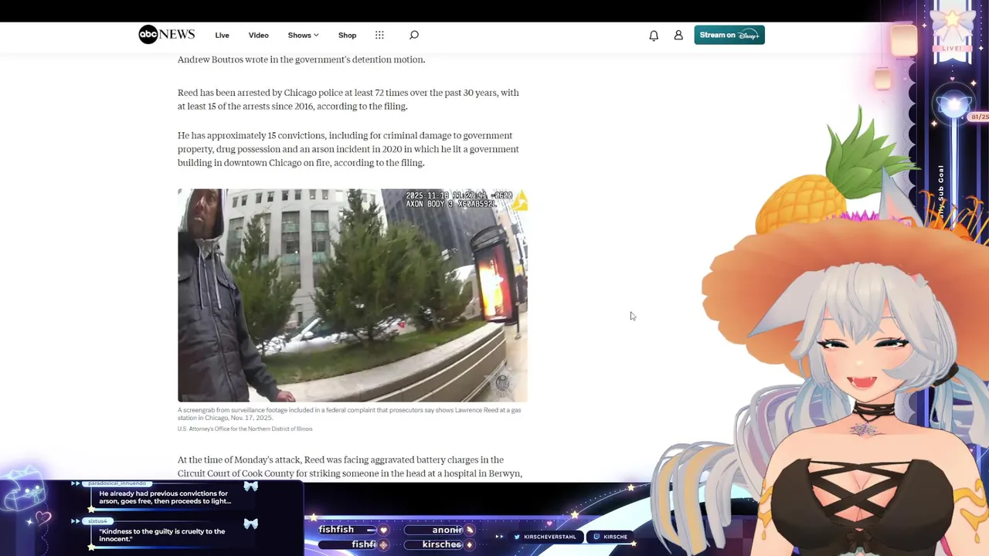989x556 pixels.
Task: Open the ABC News logo homepage
Action: pos(166,35)
